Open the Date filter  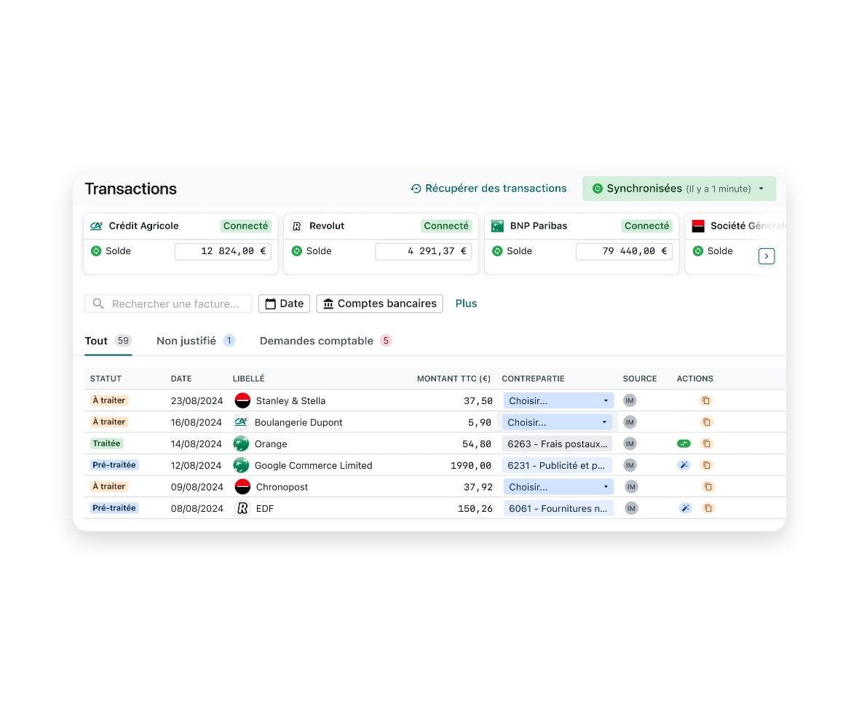(x=284, y=304)
